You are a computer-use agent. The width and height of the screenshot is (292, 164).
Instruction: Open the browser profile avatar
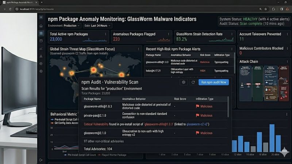coord(288,9)
